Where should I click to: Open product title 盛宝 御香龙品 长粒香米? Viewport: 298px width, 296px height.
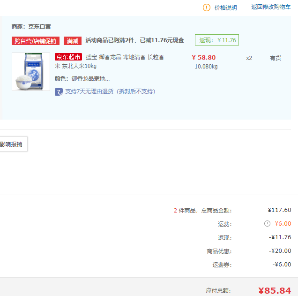pos(109,61)
